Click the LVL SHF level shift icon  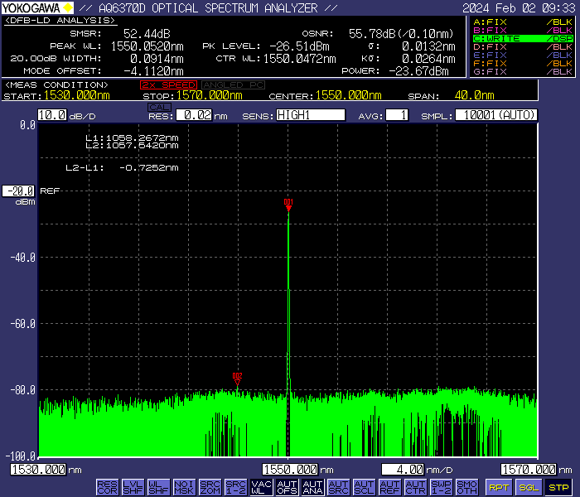coord(133,486)
